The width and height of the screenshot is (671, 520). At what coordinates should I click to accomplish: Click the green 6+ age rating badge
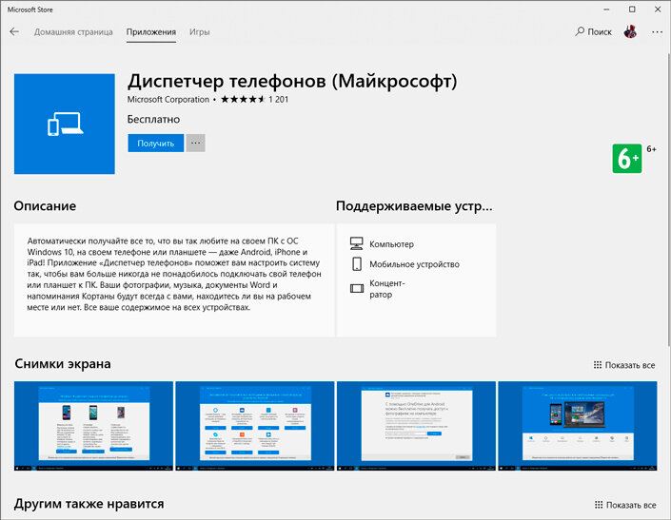pos(627,159)
